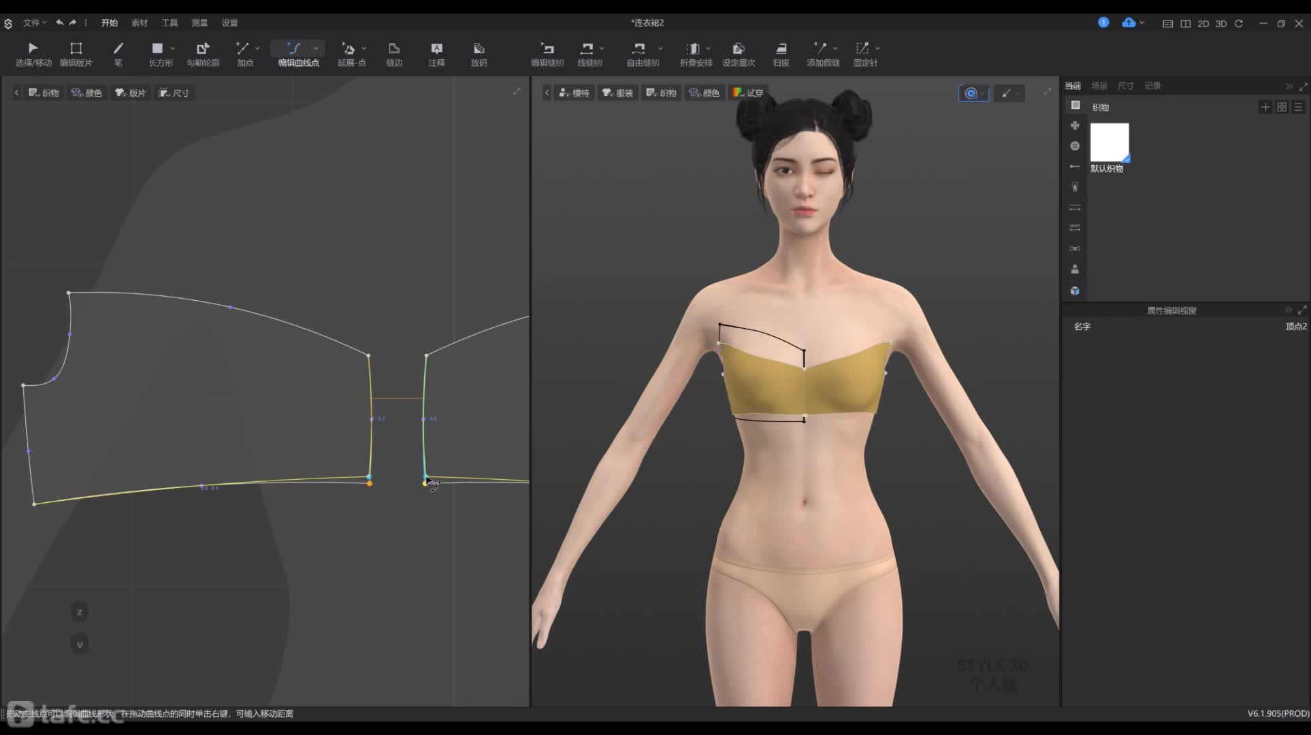Select the 笔 pen tool
1311x735 pixels.
[118, 54]
